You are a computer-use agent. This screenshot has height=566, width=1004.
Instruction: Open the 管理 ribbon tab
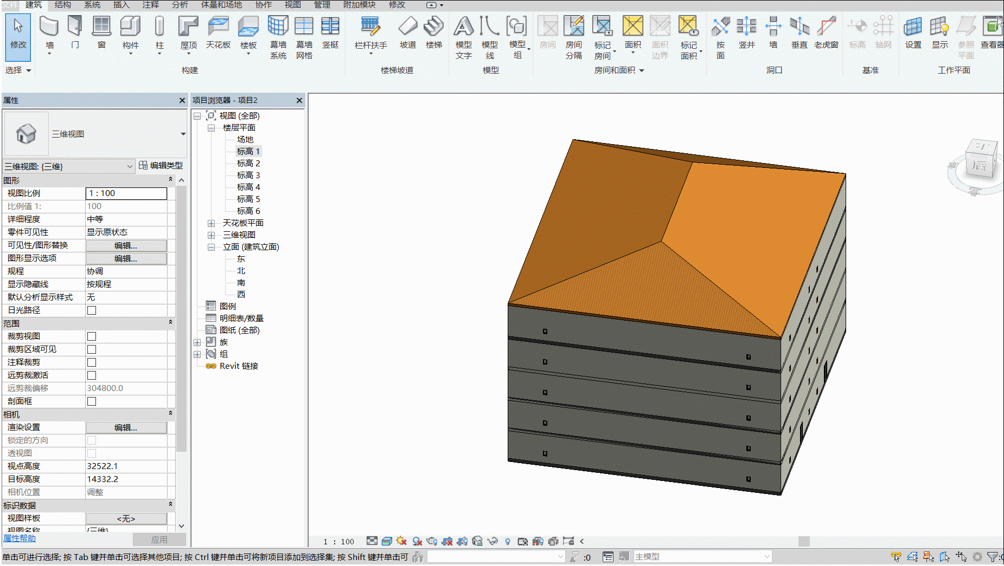click(322, 5)
